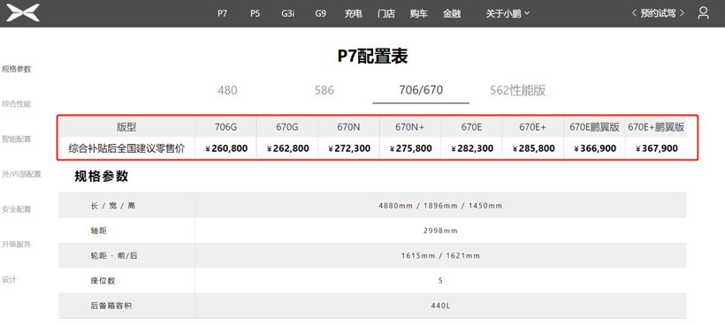Click the 长 / 宽 / 高 row label
Screen dimensions: 725x325
113,206
